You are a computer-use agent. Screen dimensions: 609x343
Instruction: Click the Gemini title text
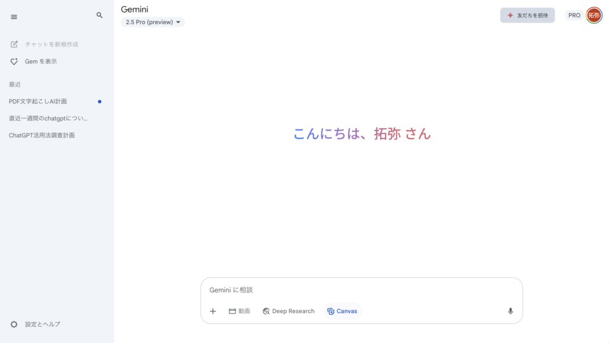[134, 9]
